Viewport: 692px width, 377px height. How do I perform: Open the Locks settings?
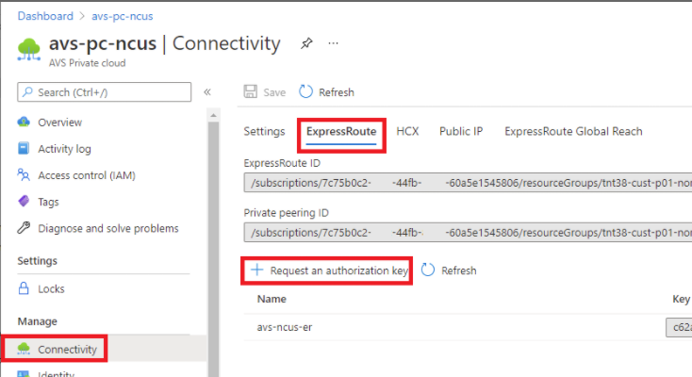click(x=51, y=288)
